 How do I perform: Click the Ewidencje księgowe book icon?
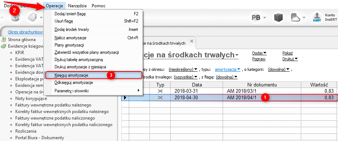pos(4,46)
